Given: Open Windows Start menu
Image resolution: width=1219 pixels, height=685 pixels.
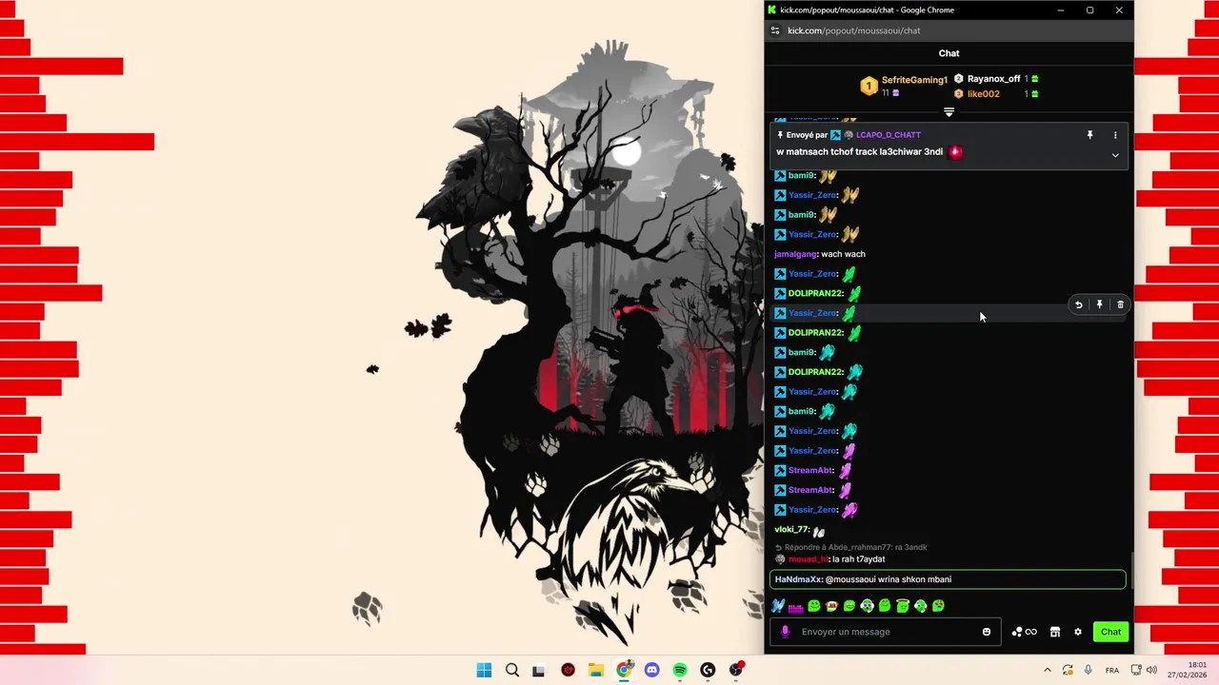Looking at the screenshot, I should point(484,670).
